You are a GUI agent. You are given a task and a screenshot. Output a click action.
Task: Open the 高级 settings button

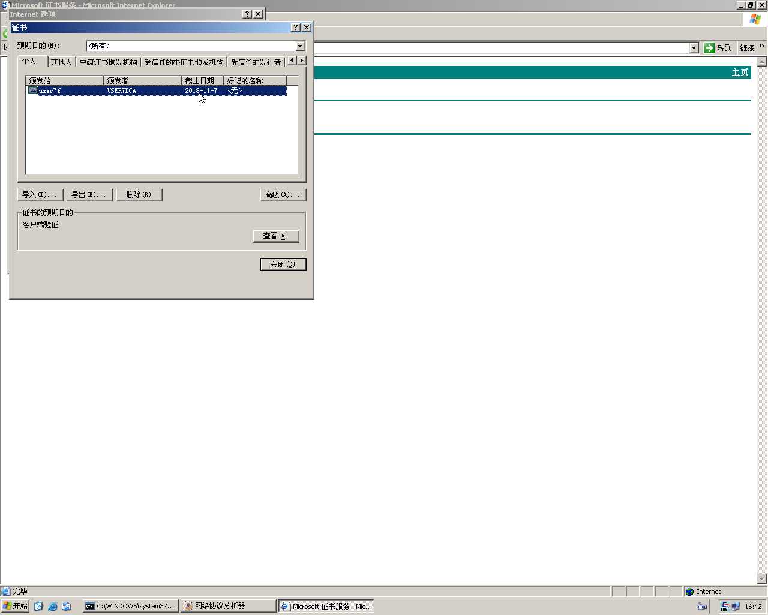pyautogui.click(x=283, y=195)
